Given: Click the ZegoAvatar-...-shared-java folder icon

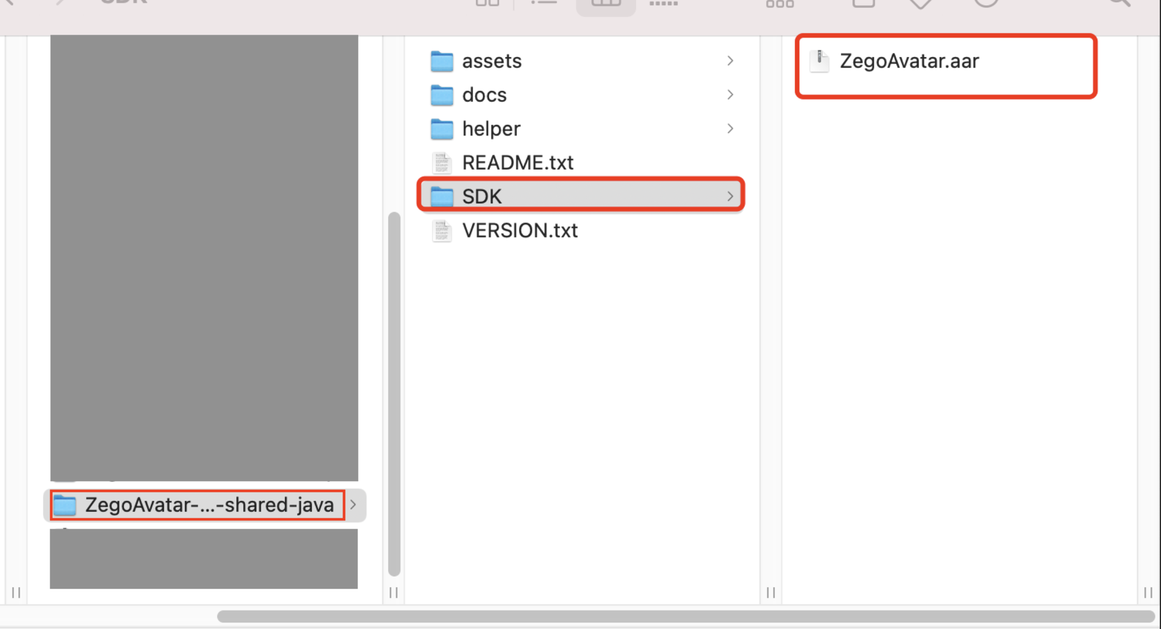Looking at the screenshot, I should click(65, 505).
